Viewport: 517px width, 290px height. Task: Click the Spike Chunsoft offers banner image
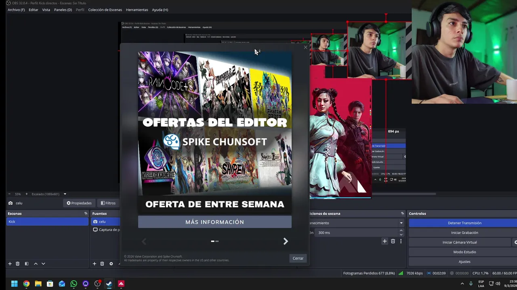(x=214, y=132)
